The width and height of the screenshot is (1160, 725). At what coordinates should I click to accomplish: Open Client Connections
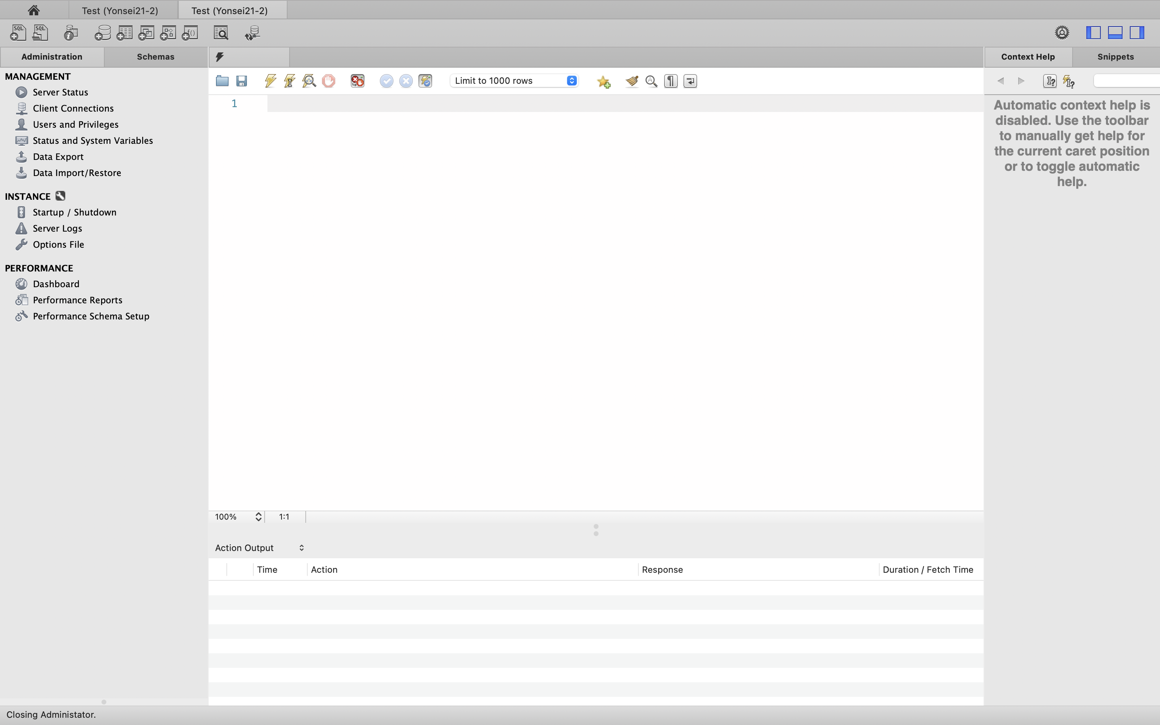coord(73,108)
